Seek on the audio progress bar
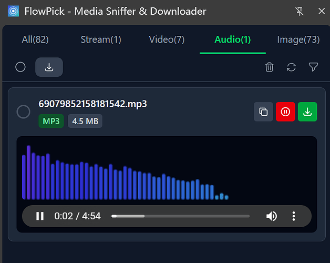The width and height of the screenshot is (330, 263). point(180,216)
